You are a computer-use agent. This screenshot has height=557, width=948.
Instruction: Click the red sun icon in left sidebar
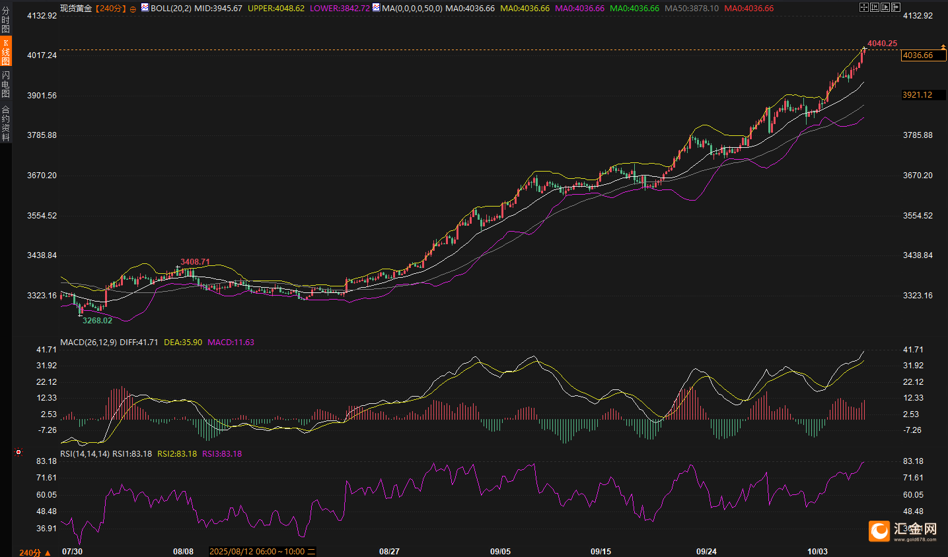(x=18, y=452)
